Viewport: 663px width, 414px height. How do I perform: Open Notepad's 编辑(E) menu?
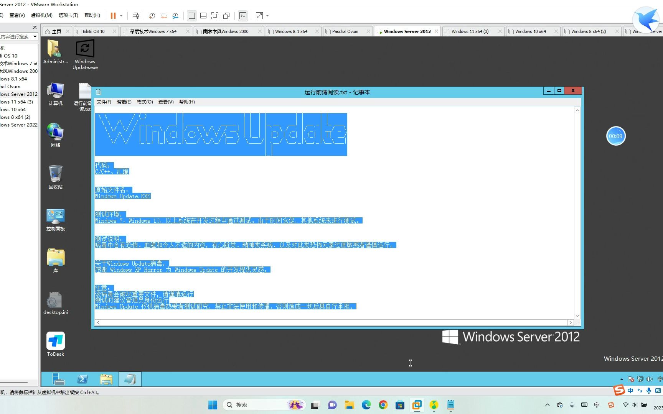(x=124, y=102)
